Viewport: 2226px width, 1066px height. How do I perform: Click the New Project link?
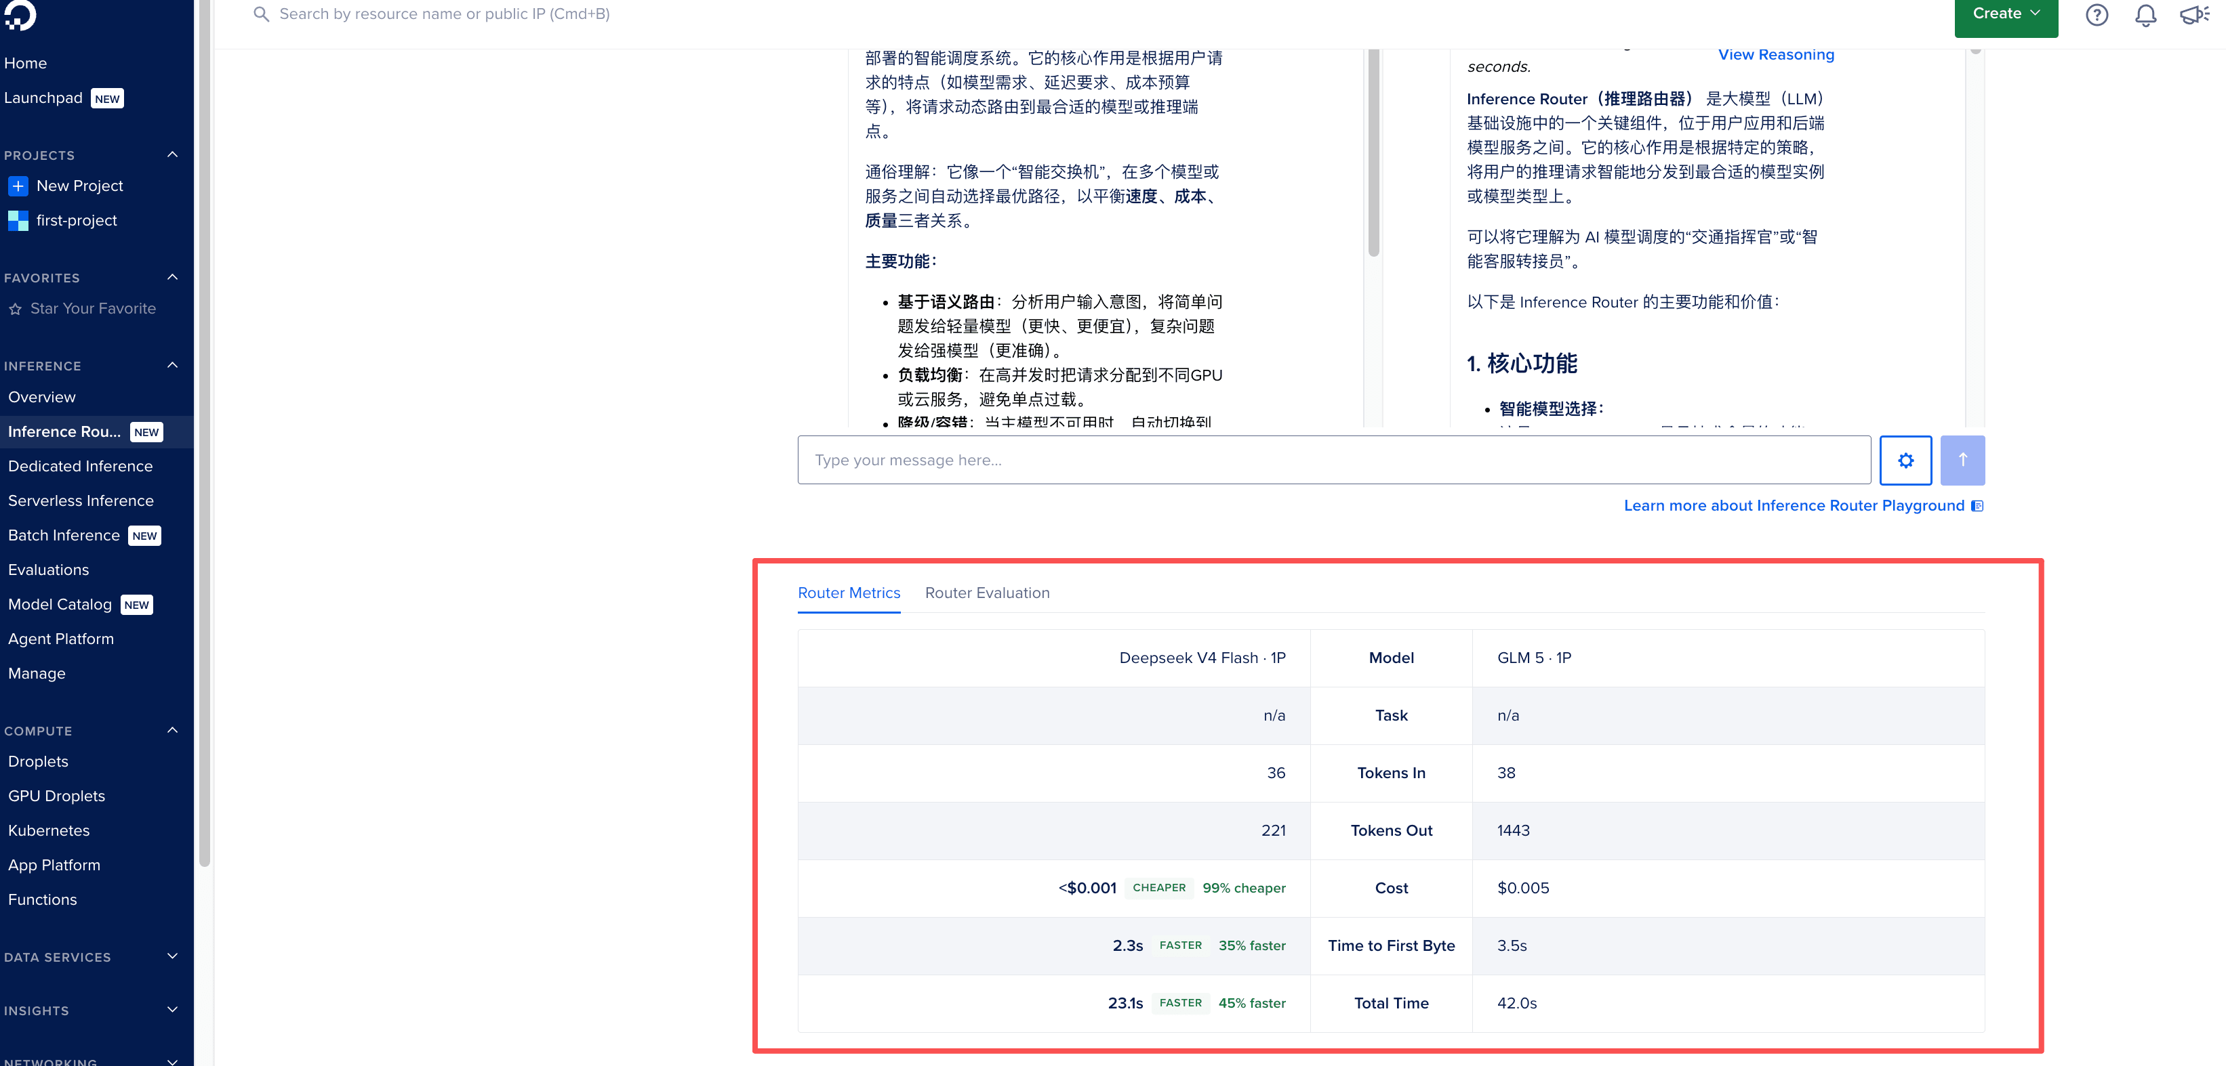pos(79,186)
